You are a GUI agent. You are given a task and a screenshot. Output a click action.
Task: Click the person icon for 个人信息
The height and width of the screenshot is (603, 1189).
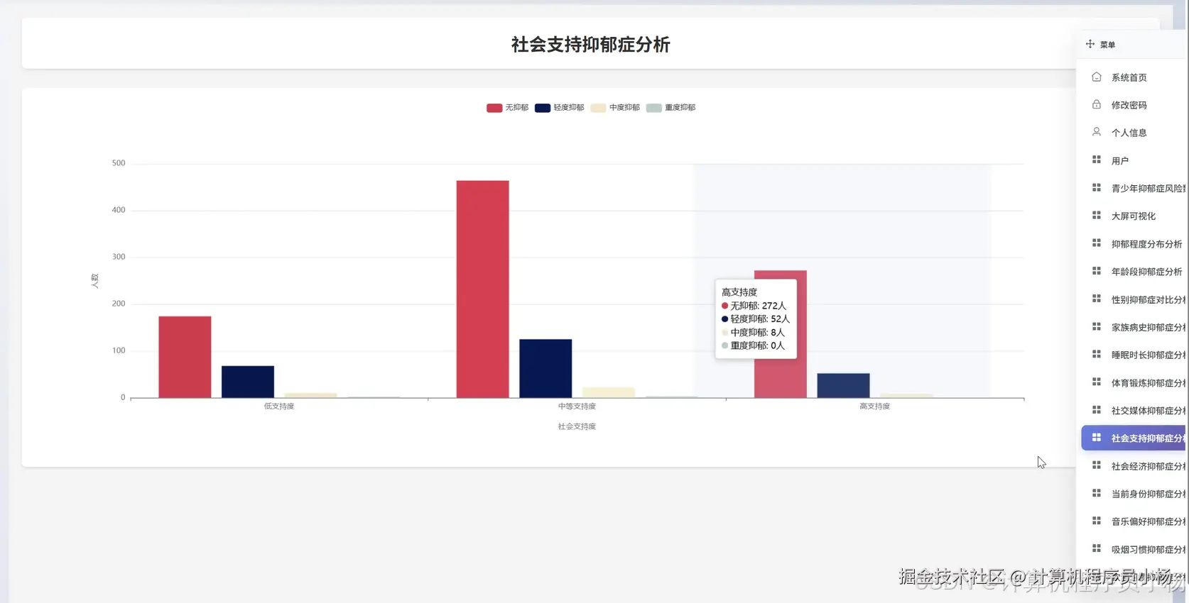click(x=1097, y=132)
